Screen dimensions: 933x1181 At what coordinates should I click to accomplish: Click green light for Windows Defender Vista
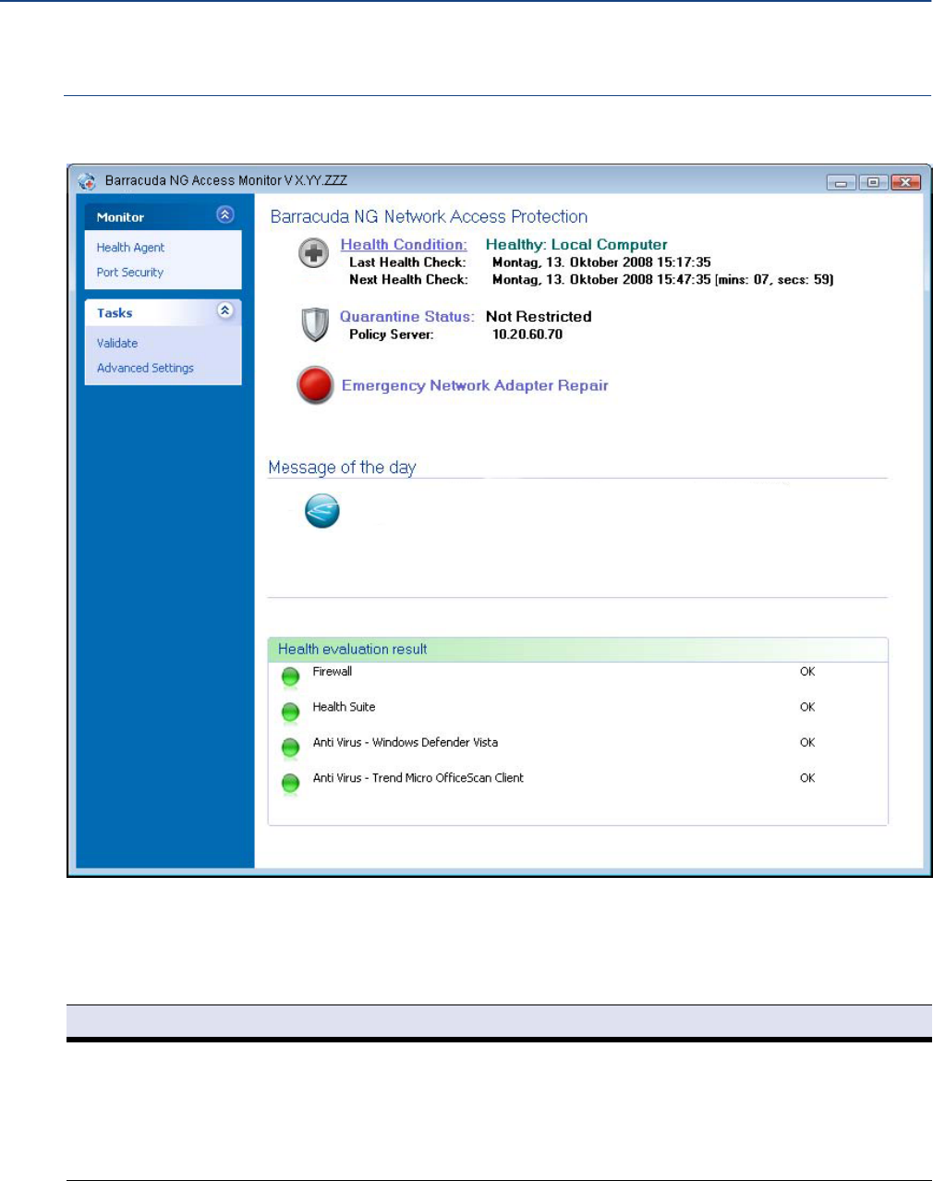[290, 748]
